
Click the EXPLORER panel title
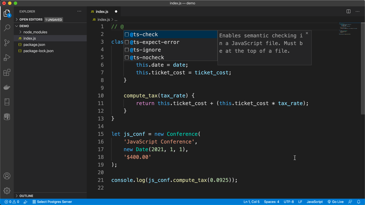(27, 12)
